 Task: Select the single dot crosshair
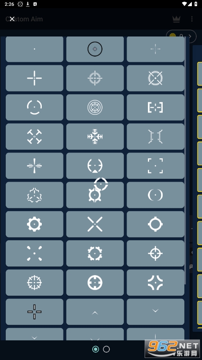point(34,49)
